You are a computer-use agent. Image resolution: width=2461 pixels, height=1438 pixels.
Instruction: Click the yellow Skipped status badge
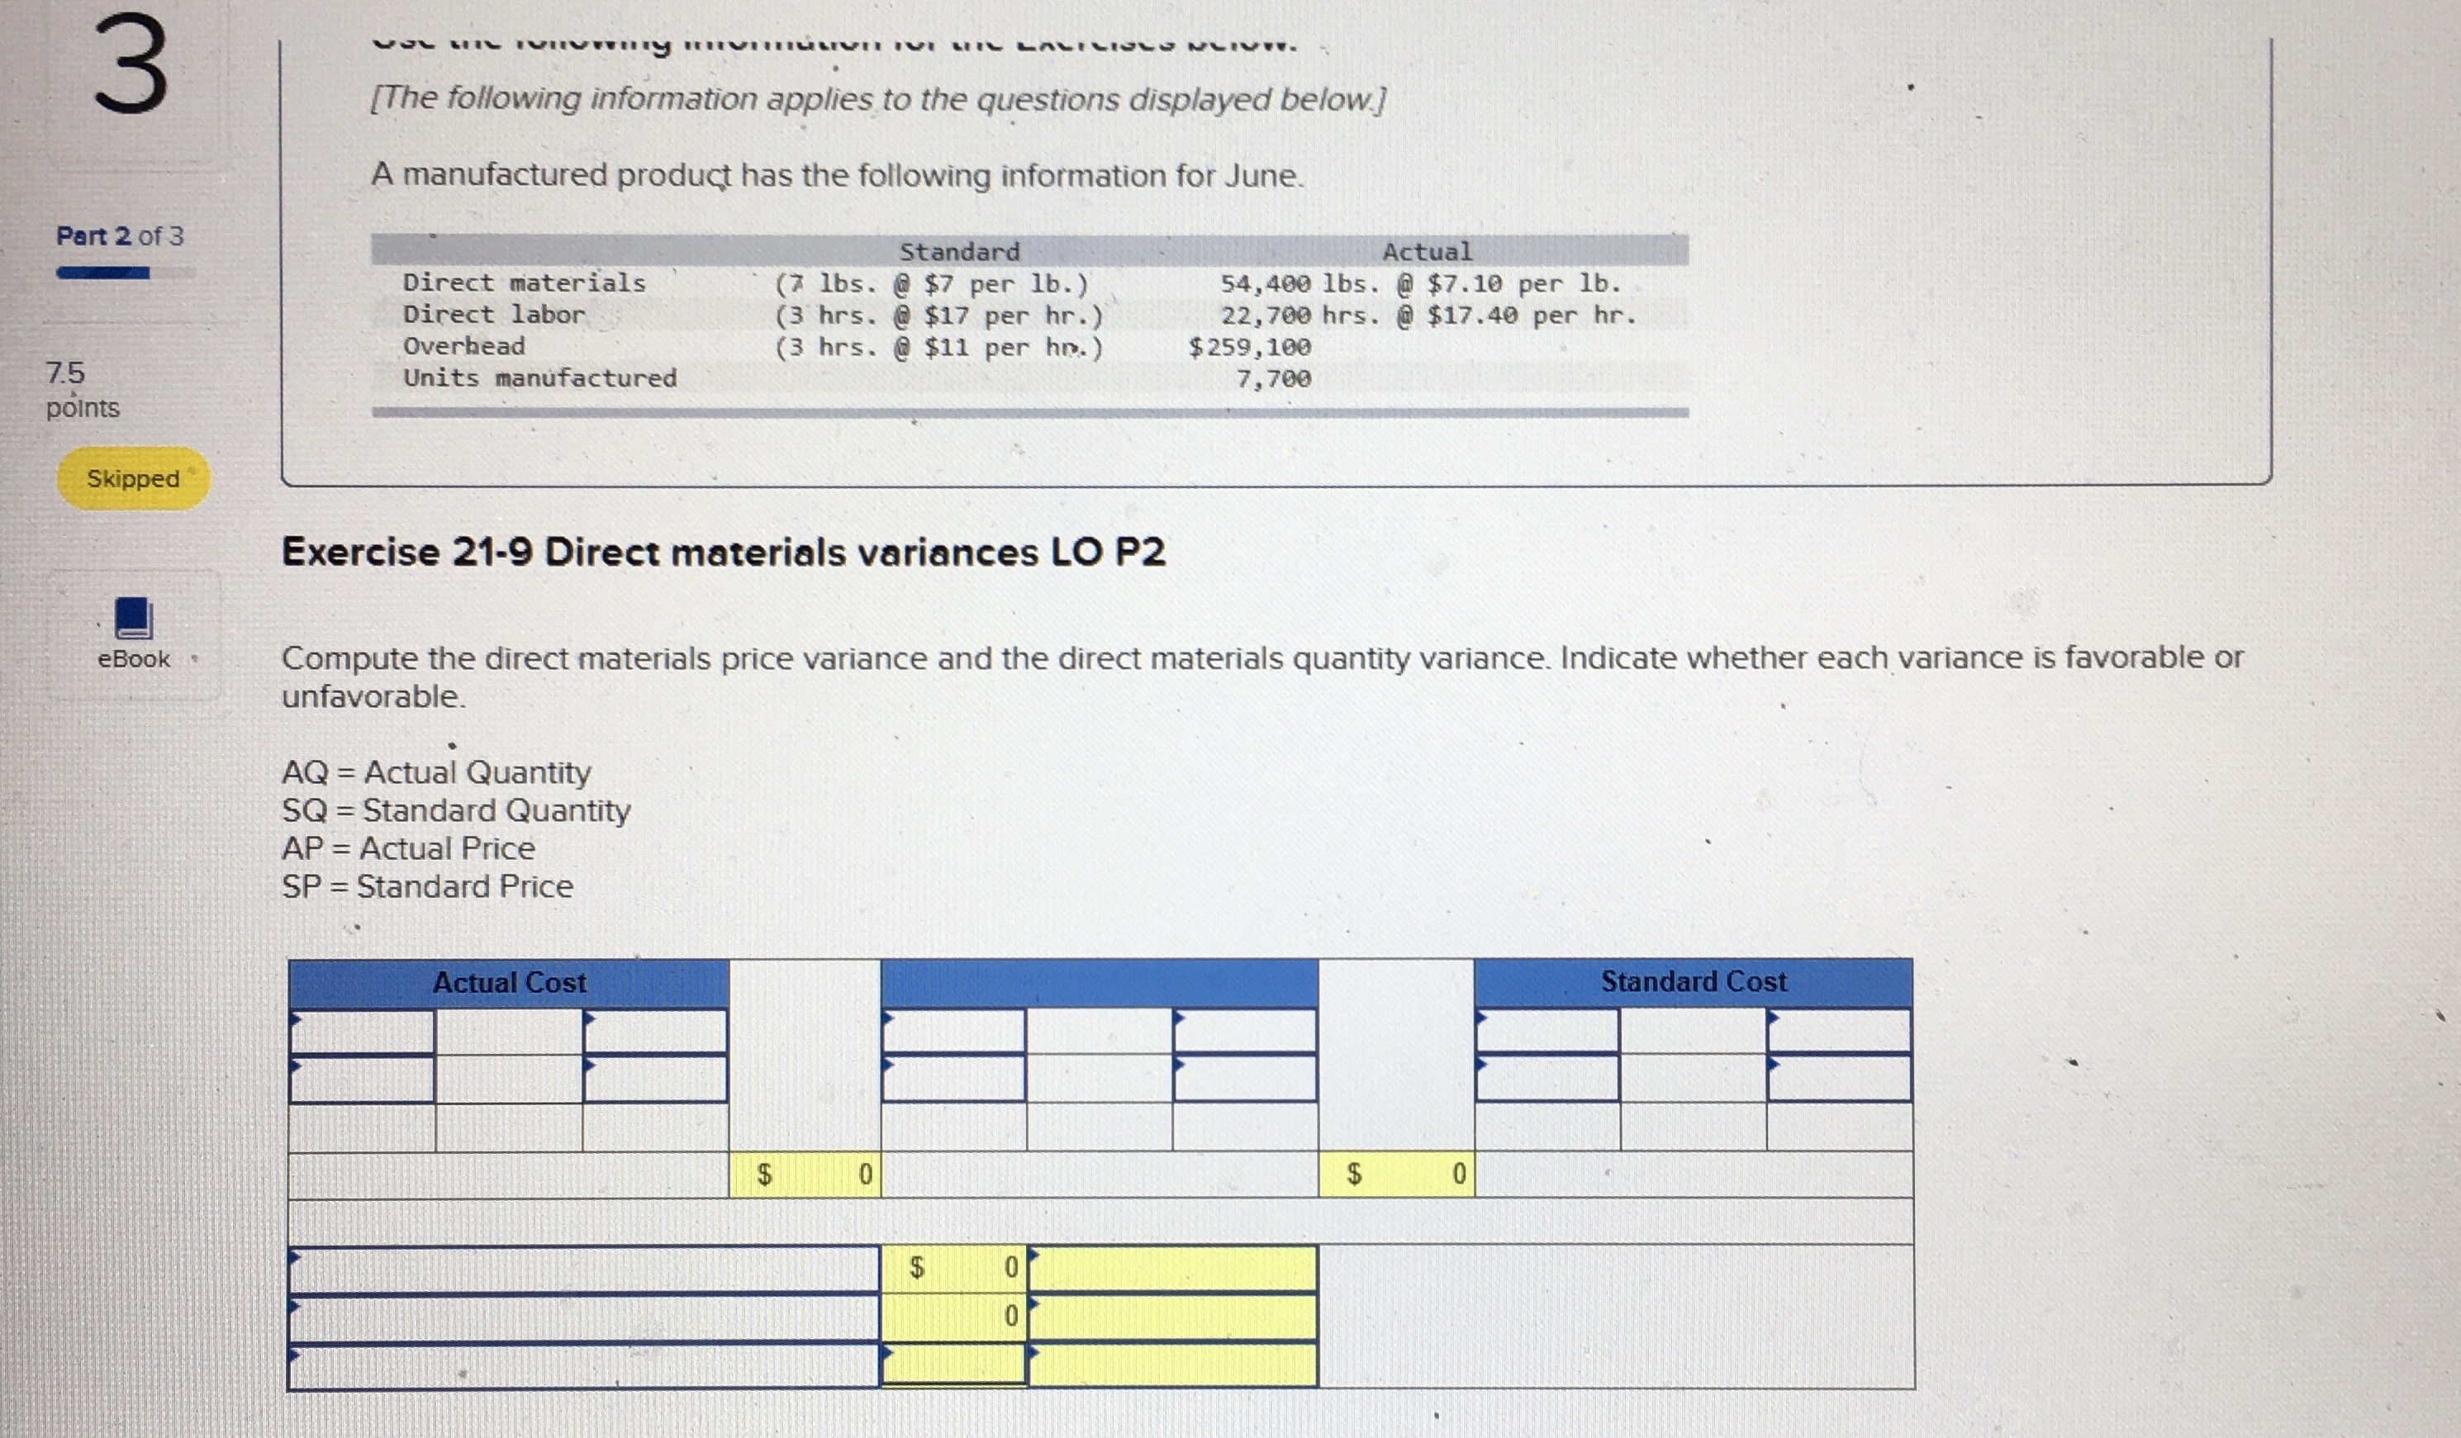pyautogui.click(x=134, y=479)
